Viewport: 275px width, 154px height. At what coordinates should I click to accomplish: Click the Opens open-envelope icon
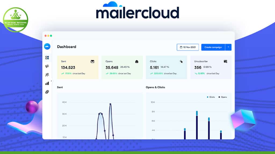(137, 61)
